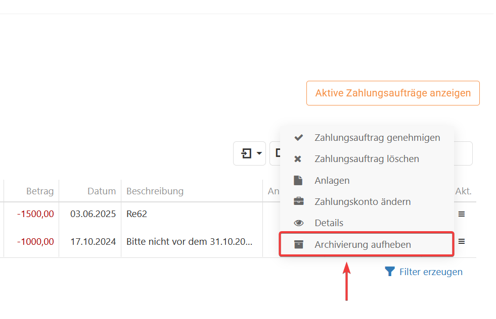Click briefcase icon beside Zahlungskonto ändern
The height and width of the screenshot is (319, 496).
pyautogui.click(x=299, y=201)
